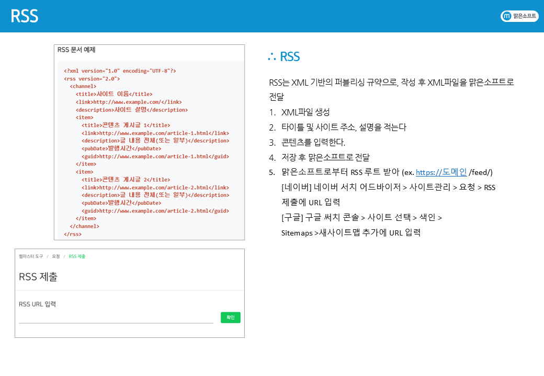Select list item XML파일 생성

[x=305, y=112]
